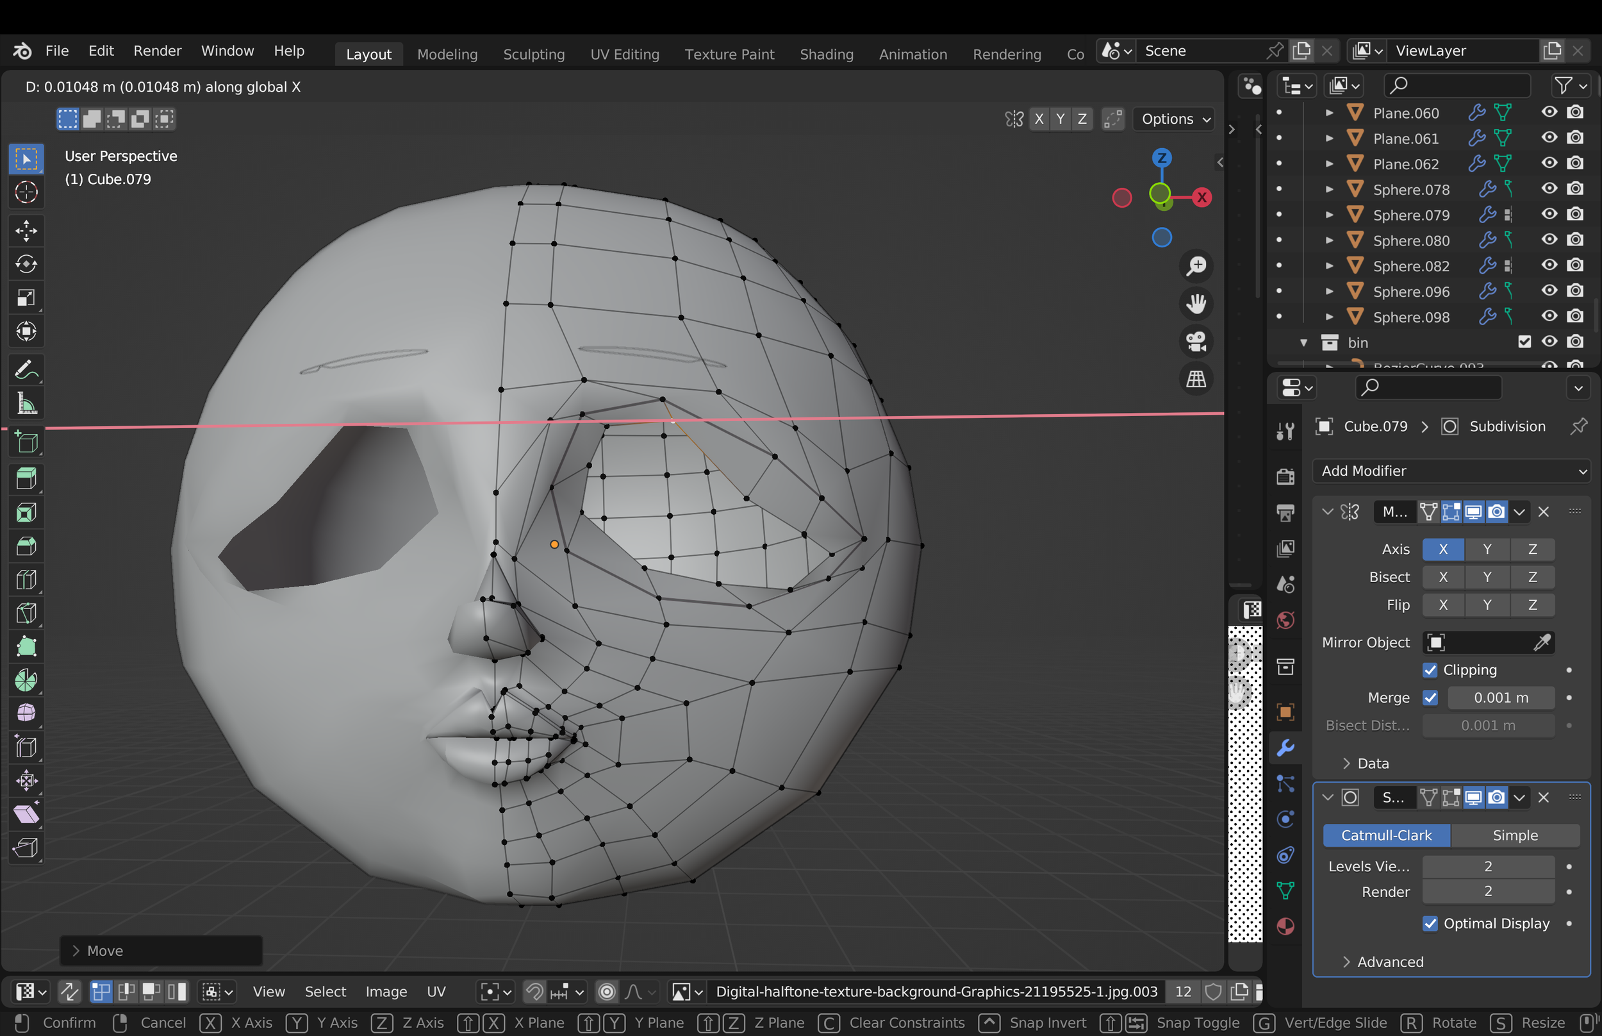Disable the Optimal Display checkbox
The width and height of the screenshot is (1602, 1036).
(x=1430, y=924)
